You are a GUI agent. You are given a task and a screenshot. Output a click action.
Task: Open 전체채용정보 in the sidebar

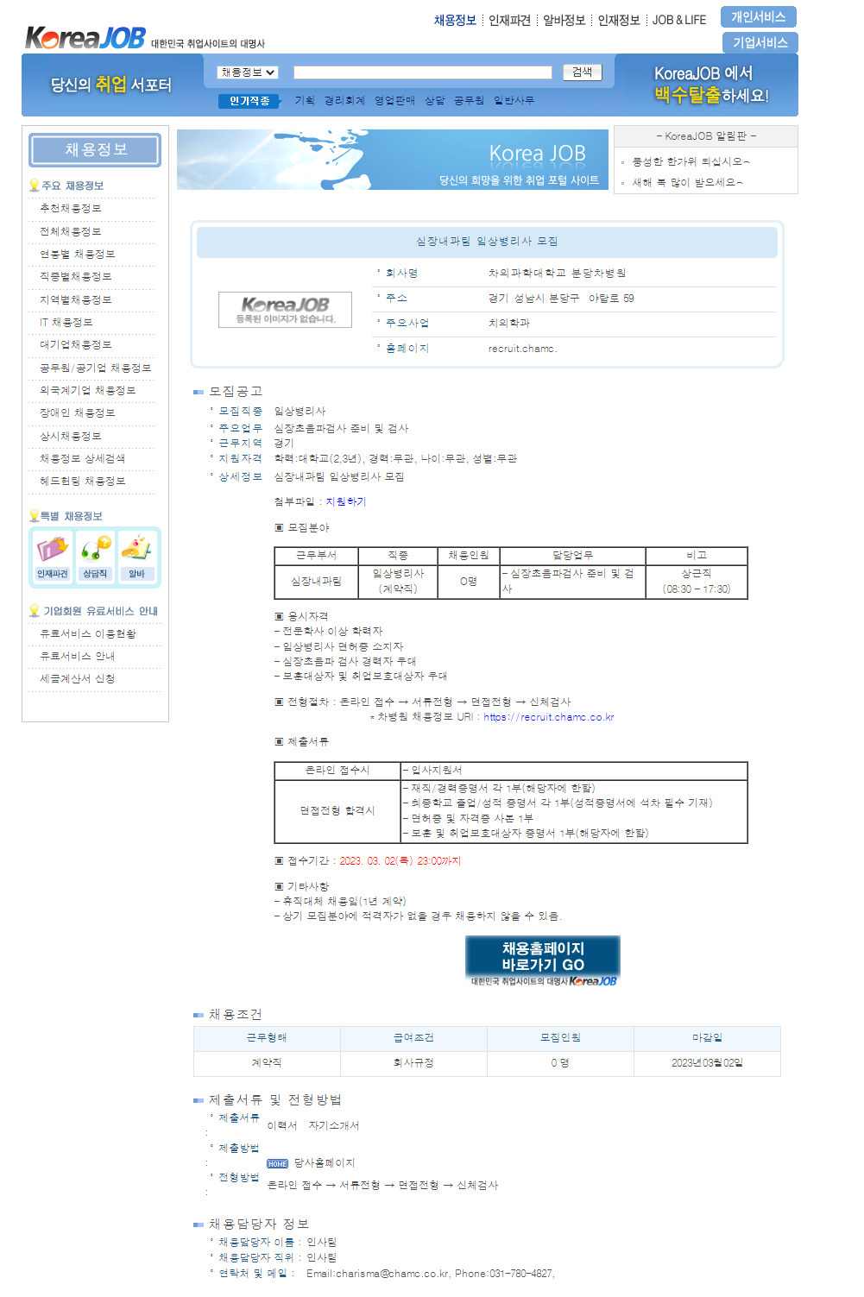pyautogui.click(x=71, y=231)
